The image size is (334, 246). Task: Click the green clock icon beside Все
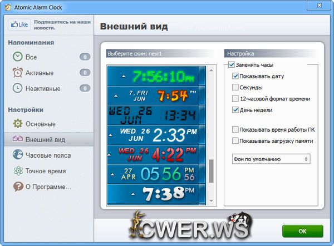click(18, 57)
